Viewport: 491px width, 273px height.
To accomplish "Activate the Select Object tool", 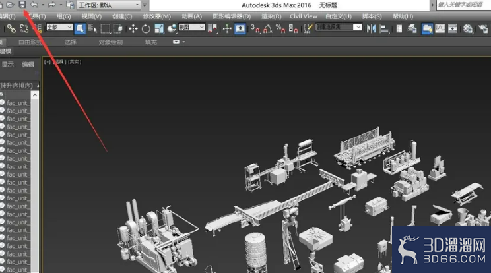I will coord(80,29).
